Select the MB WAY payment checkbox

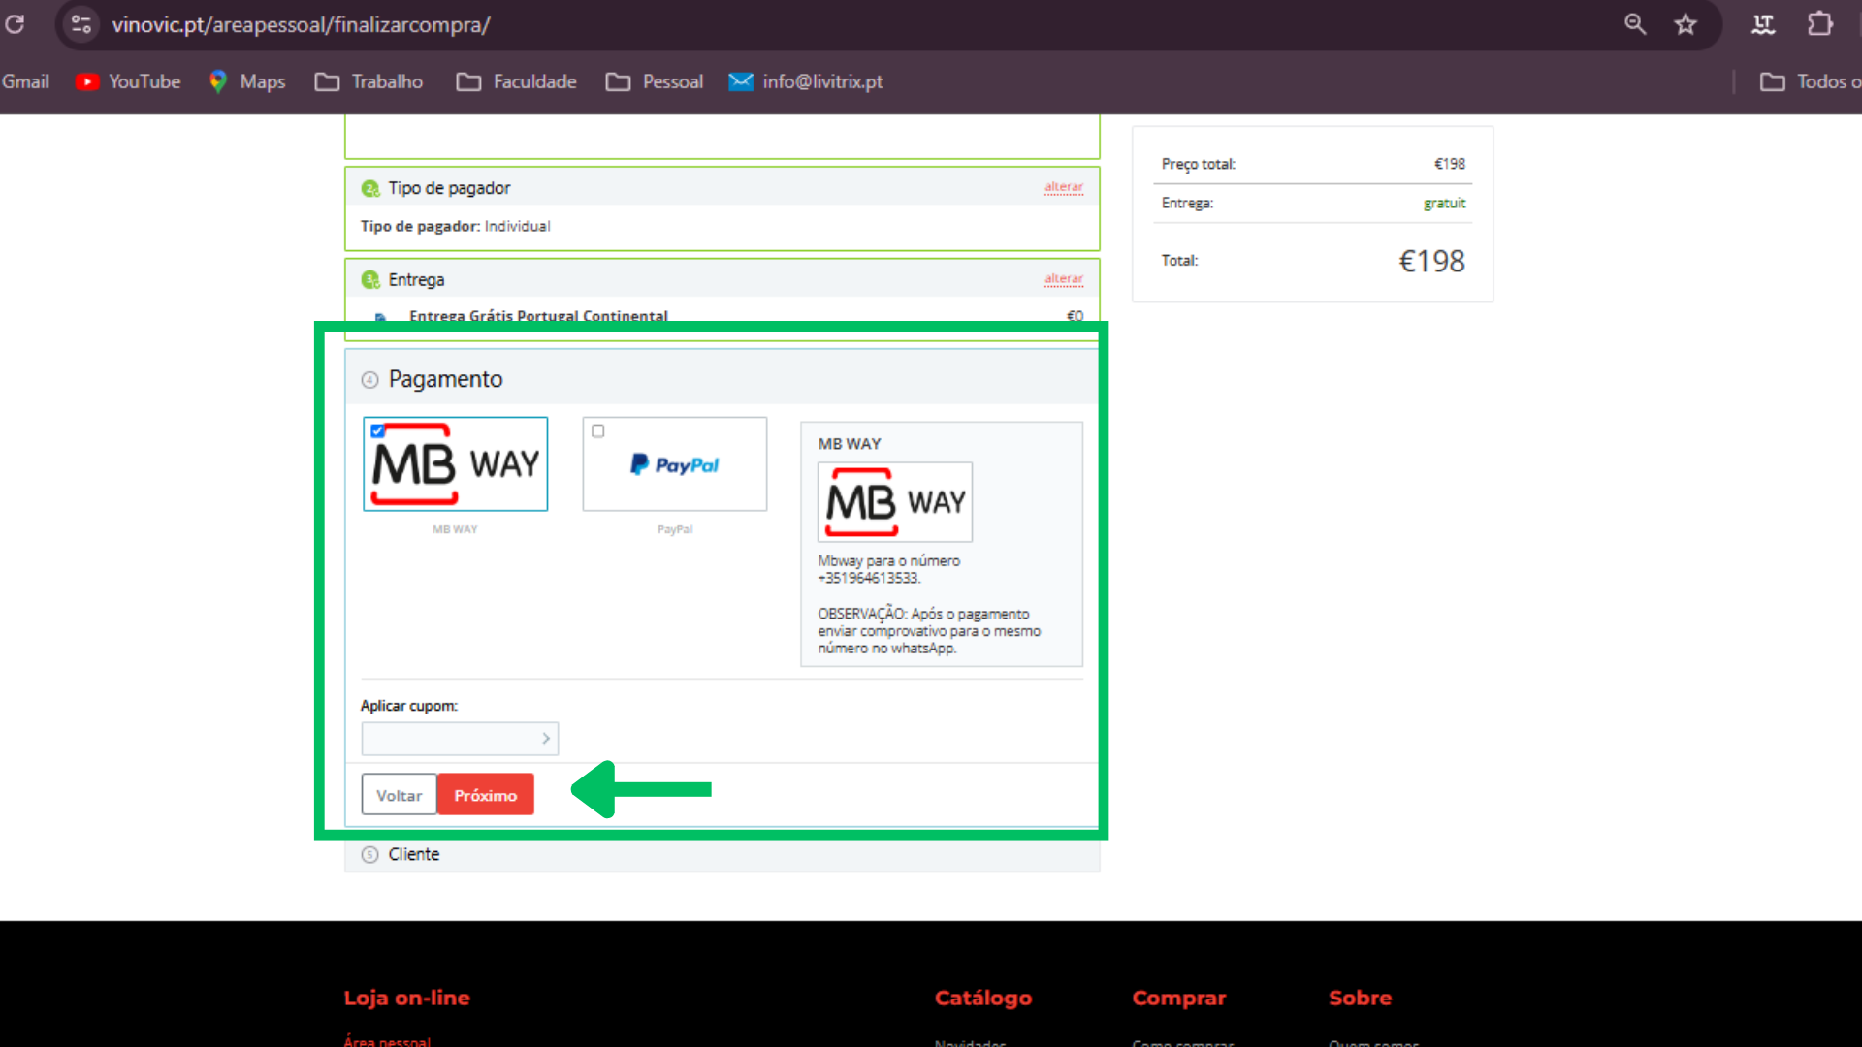click(x=378, y=430)
